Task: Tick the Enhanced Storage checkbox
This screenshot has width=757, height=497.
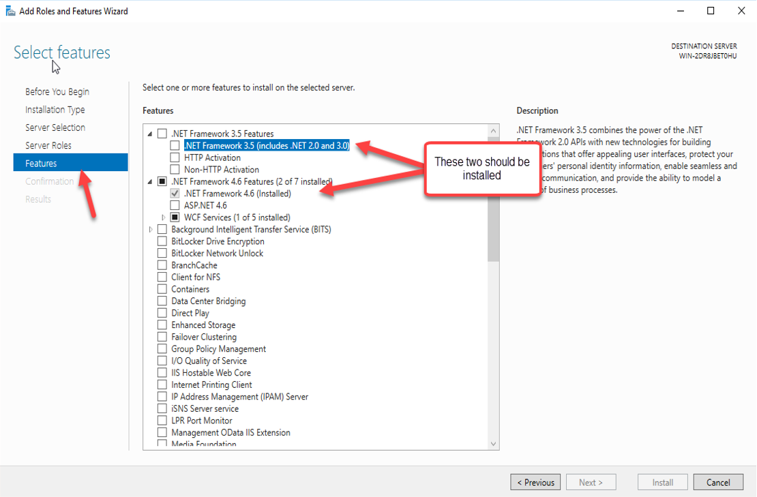Action: 162,325
